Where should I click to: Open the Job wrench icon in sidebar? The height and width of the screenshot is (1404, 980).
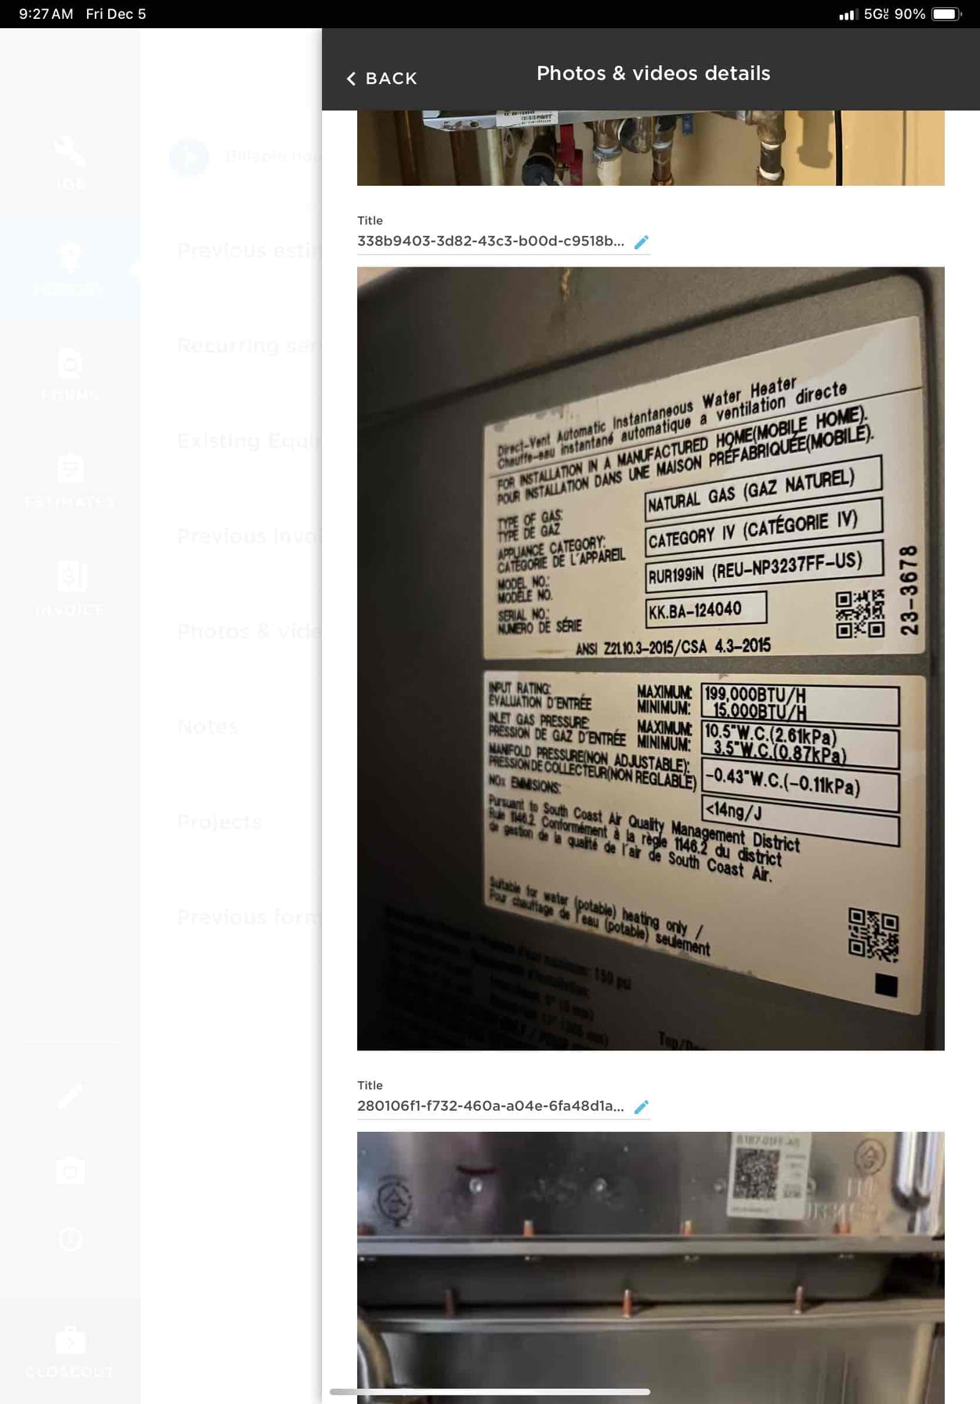pos(71,161)
